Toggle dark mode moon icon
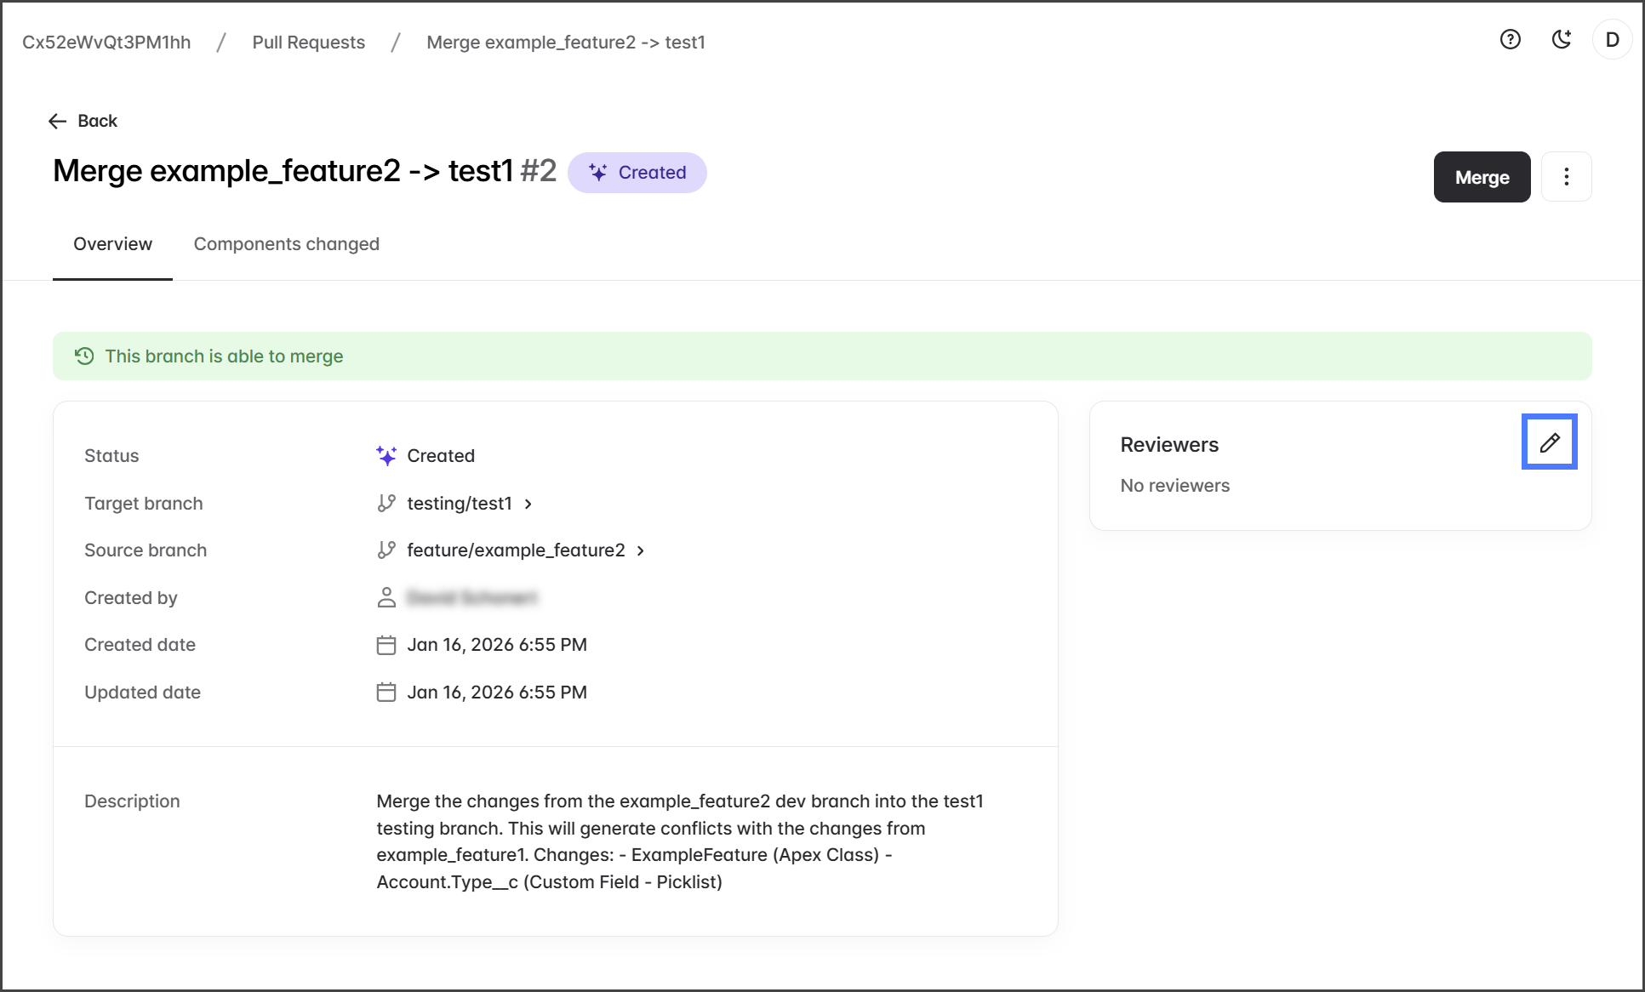1645x992 pixels. coord(1561,40)
